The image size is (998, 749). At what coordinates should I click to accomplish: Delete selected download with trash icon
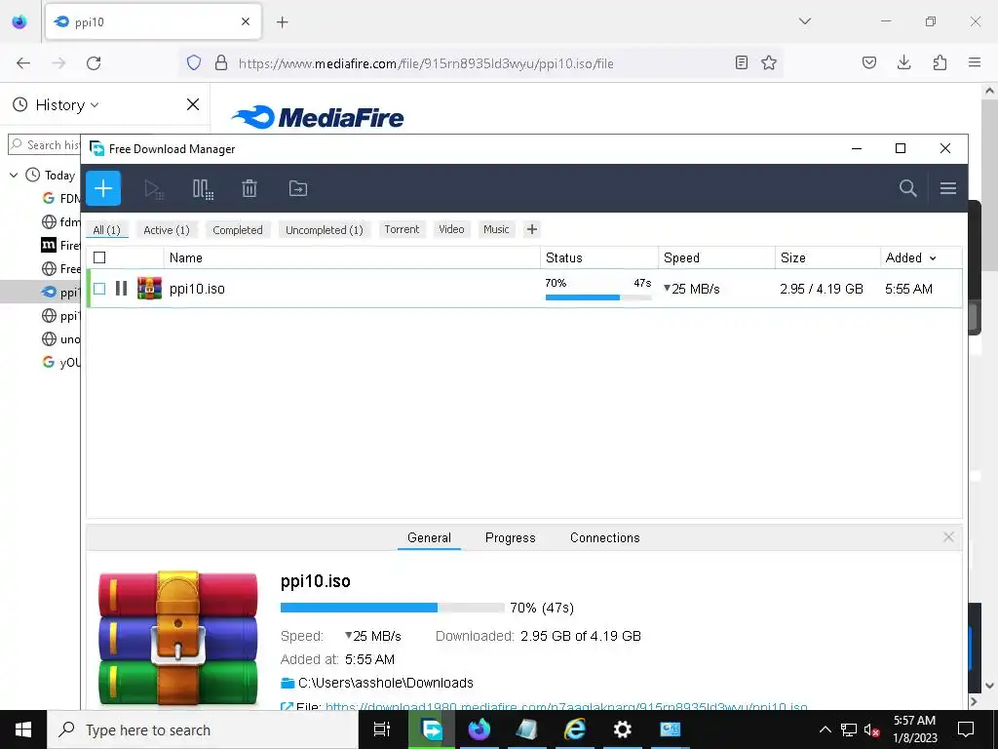pos(249,188)
